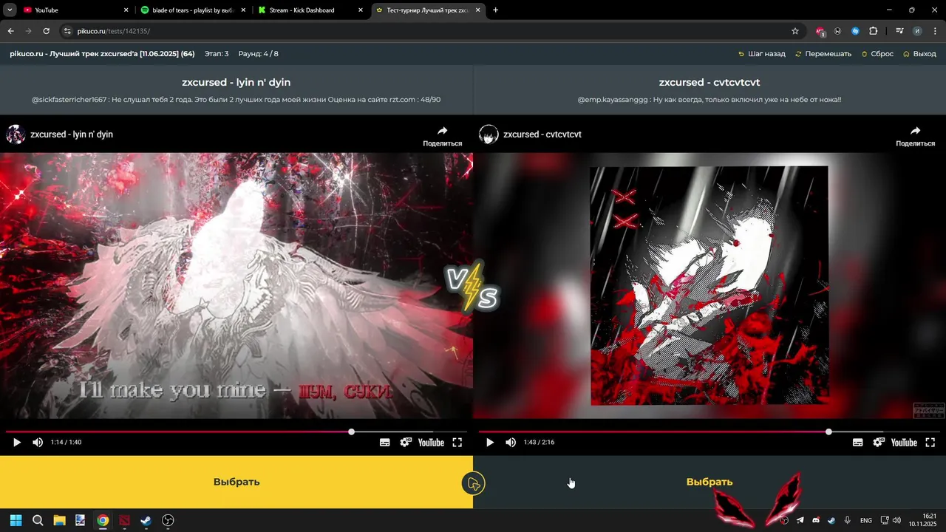Reset the tournament with Сброс
This screenshot has width=946, height=532.
(877, 54)
